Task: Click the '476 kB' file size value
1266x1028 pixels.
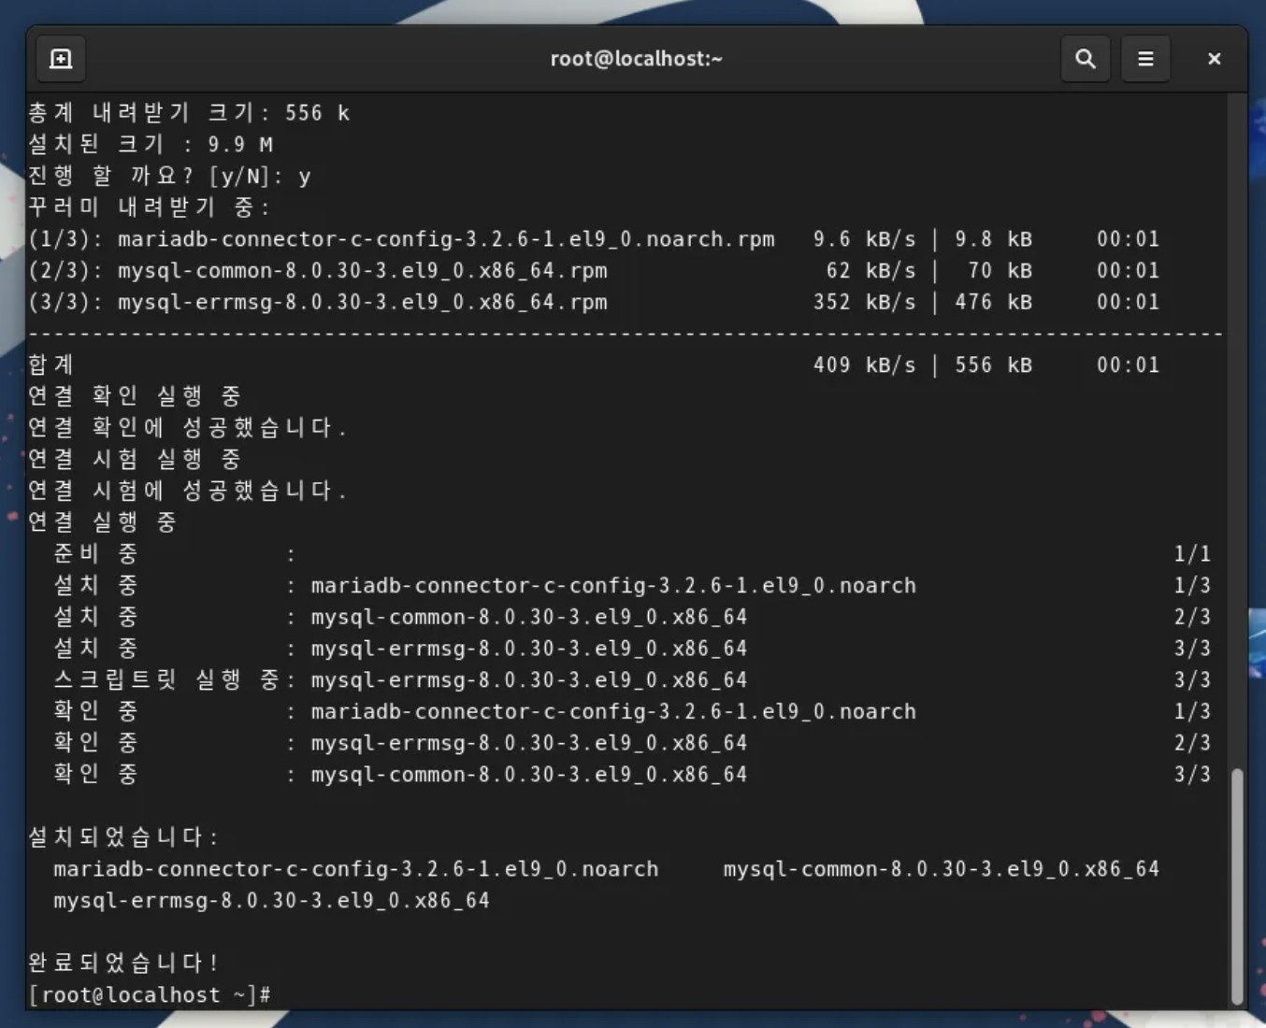Action: click(x=993, y=302)
